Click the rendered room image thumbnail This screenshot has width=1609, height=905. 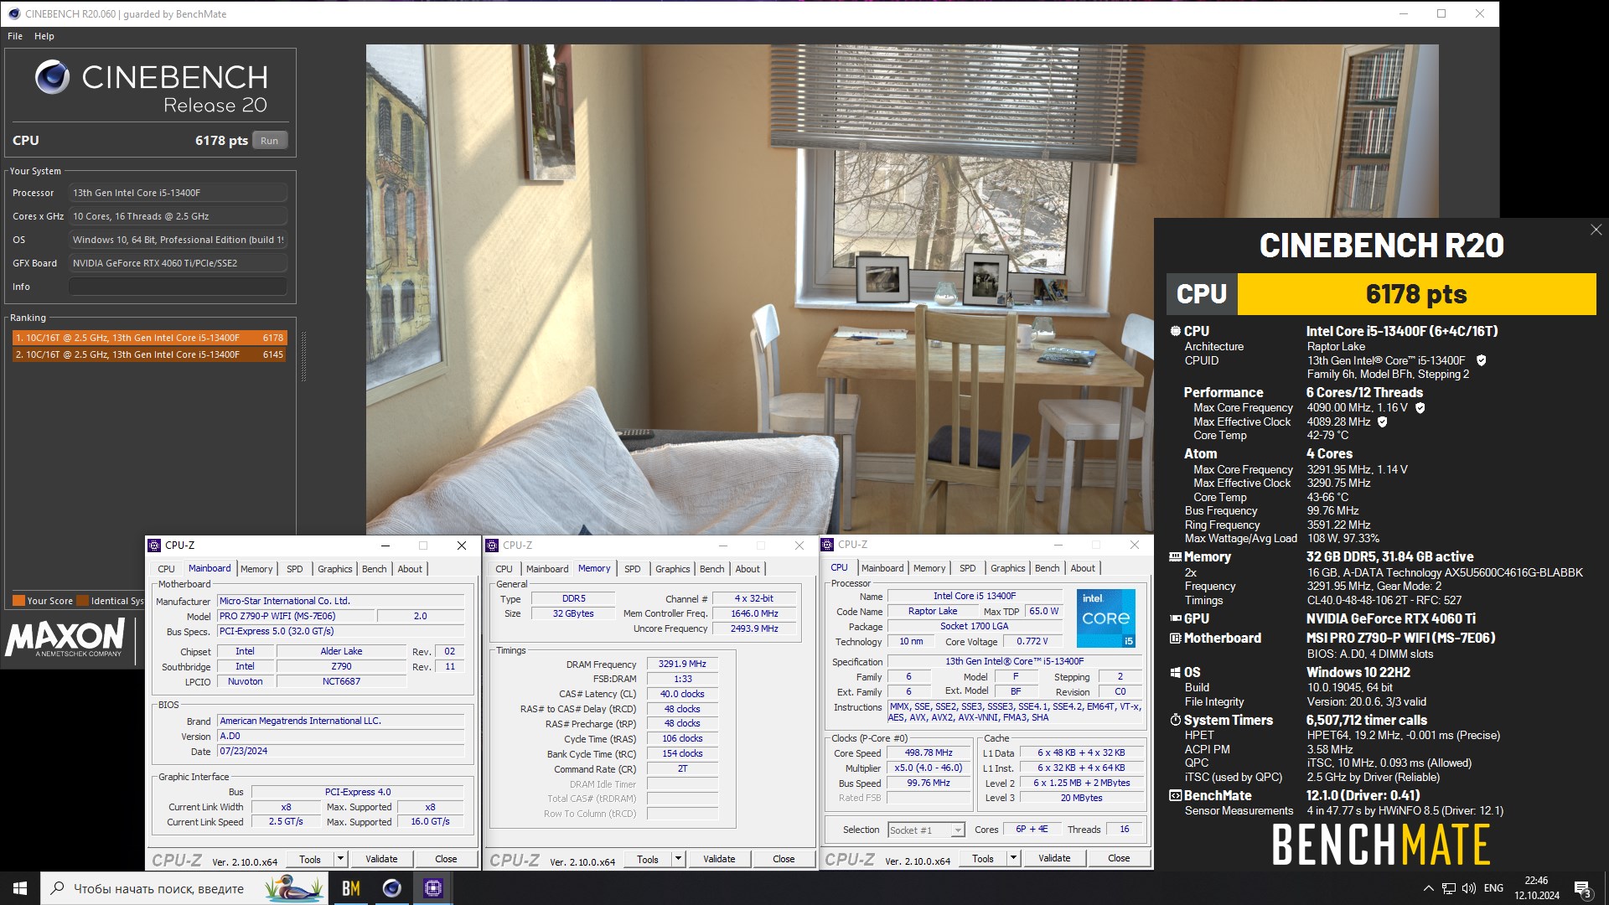click(x=902, y=289)
